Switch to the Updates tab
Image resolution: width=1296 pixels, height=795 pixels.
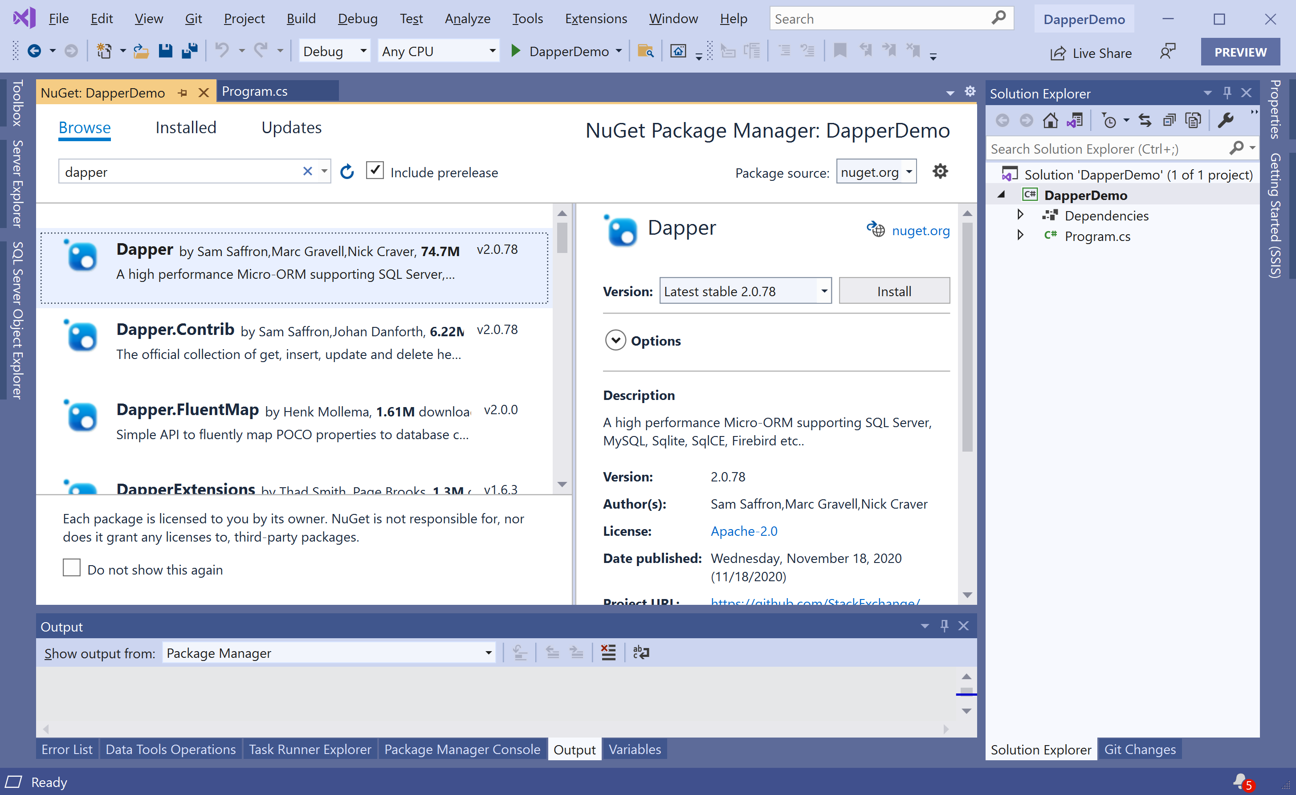(291, 127)
